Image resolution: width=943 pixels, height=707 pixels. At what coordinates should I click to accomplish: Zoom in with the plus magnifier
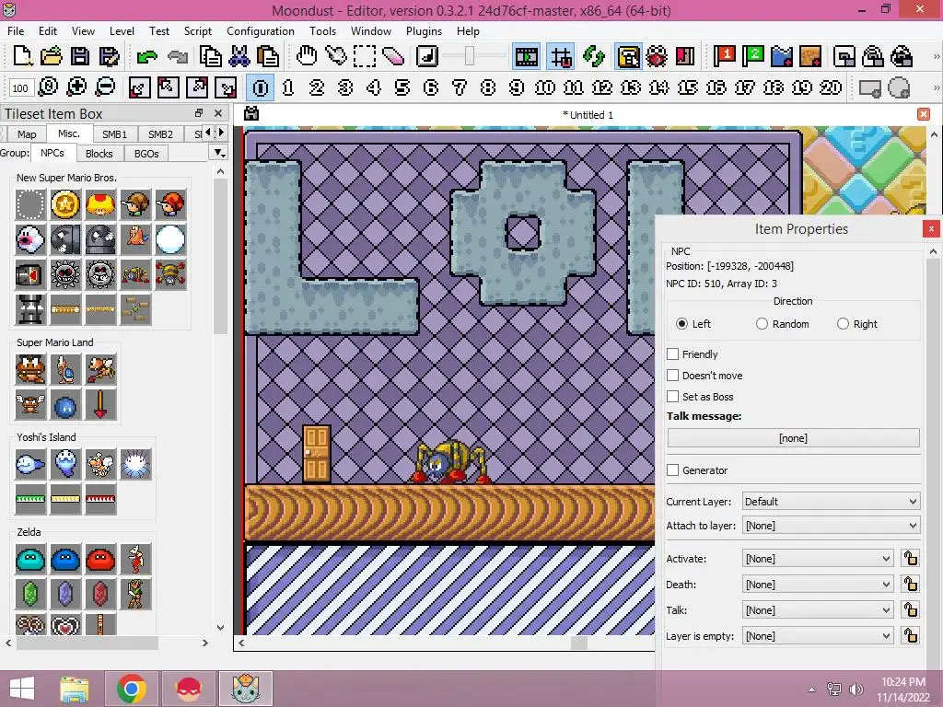(76, 87)
